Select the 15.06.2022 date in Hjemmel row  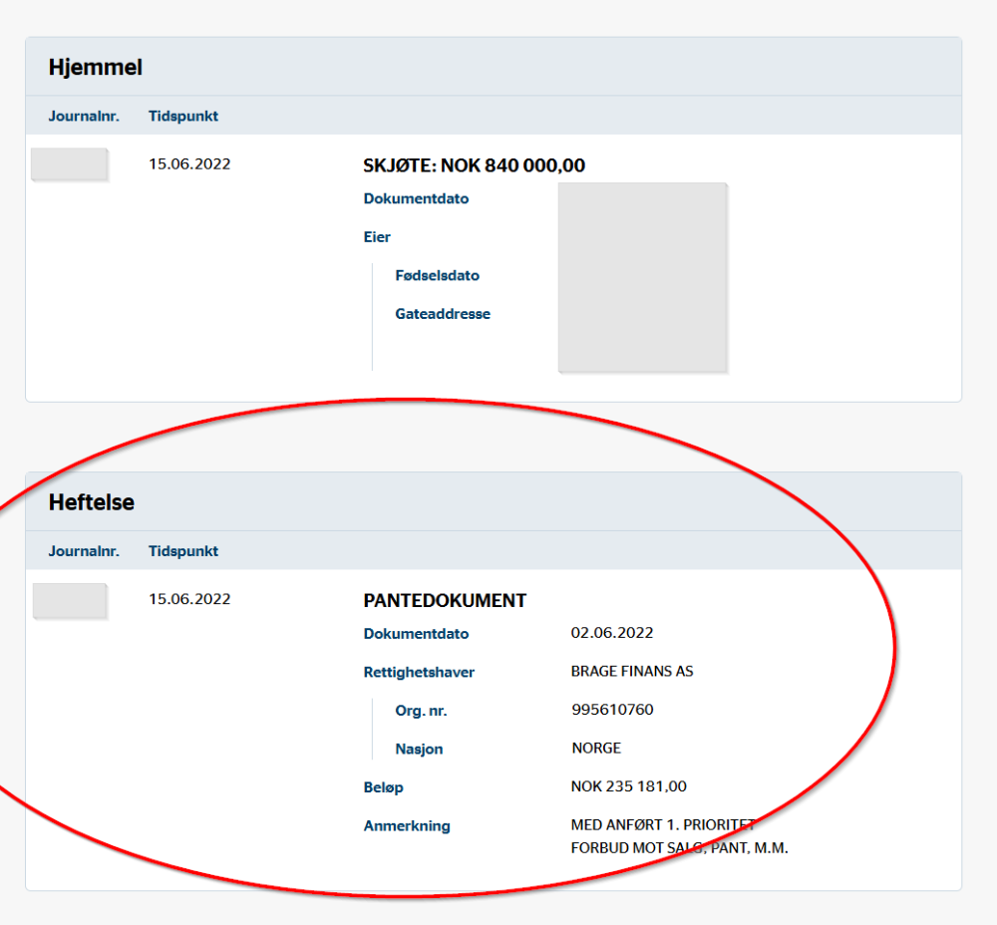[x=189, y=164]
